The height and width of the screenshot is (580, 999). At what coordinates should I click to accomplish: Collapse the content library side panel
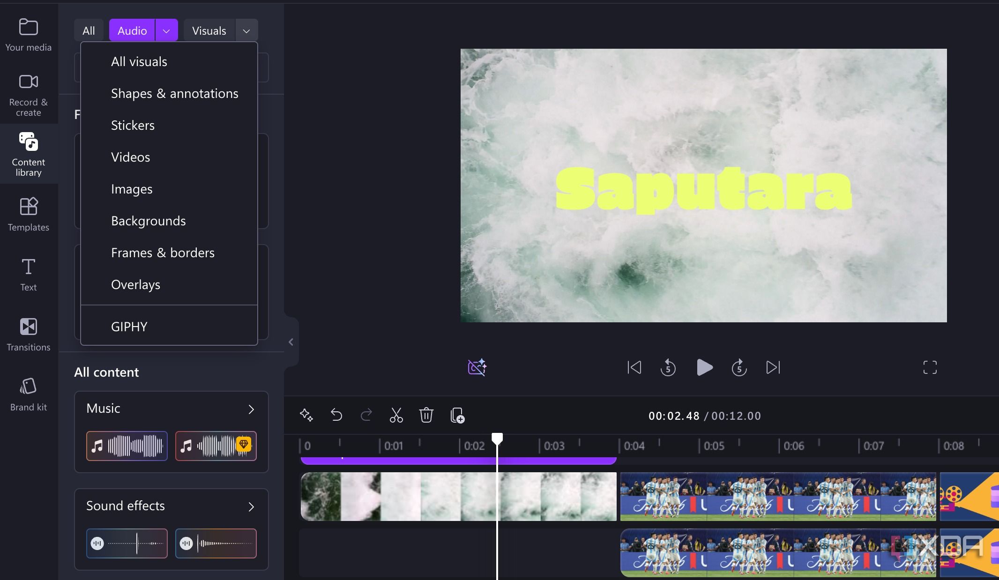pyautogui.click(x=291, y=342)
